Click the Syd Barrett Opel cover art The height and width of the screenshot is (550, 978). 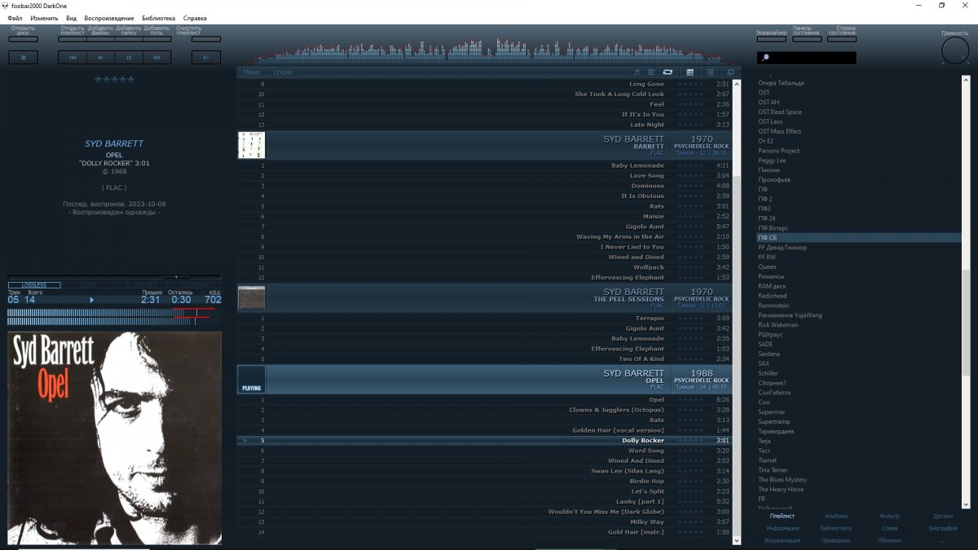coord(114,438)
